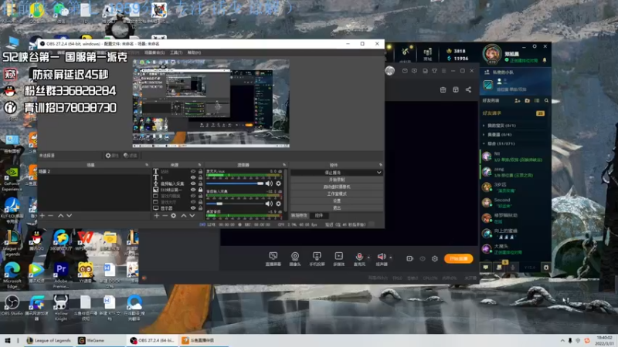The width and height of the screenshot is (618, 347).
Task: Move source down in Sources panel
Action: click(192, 216)
